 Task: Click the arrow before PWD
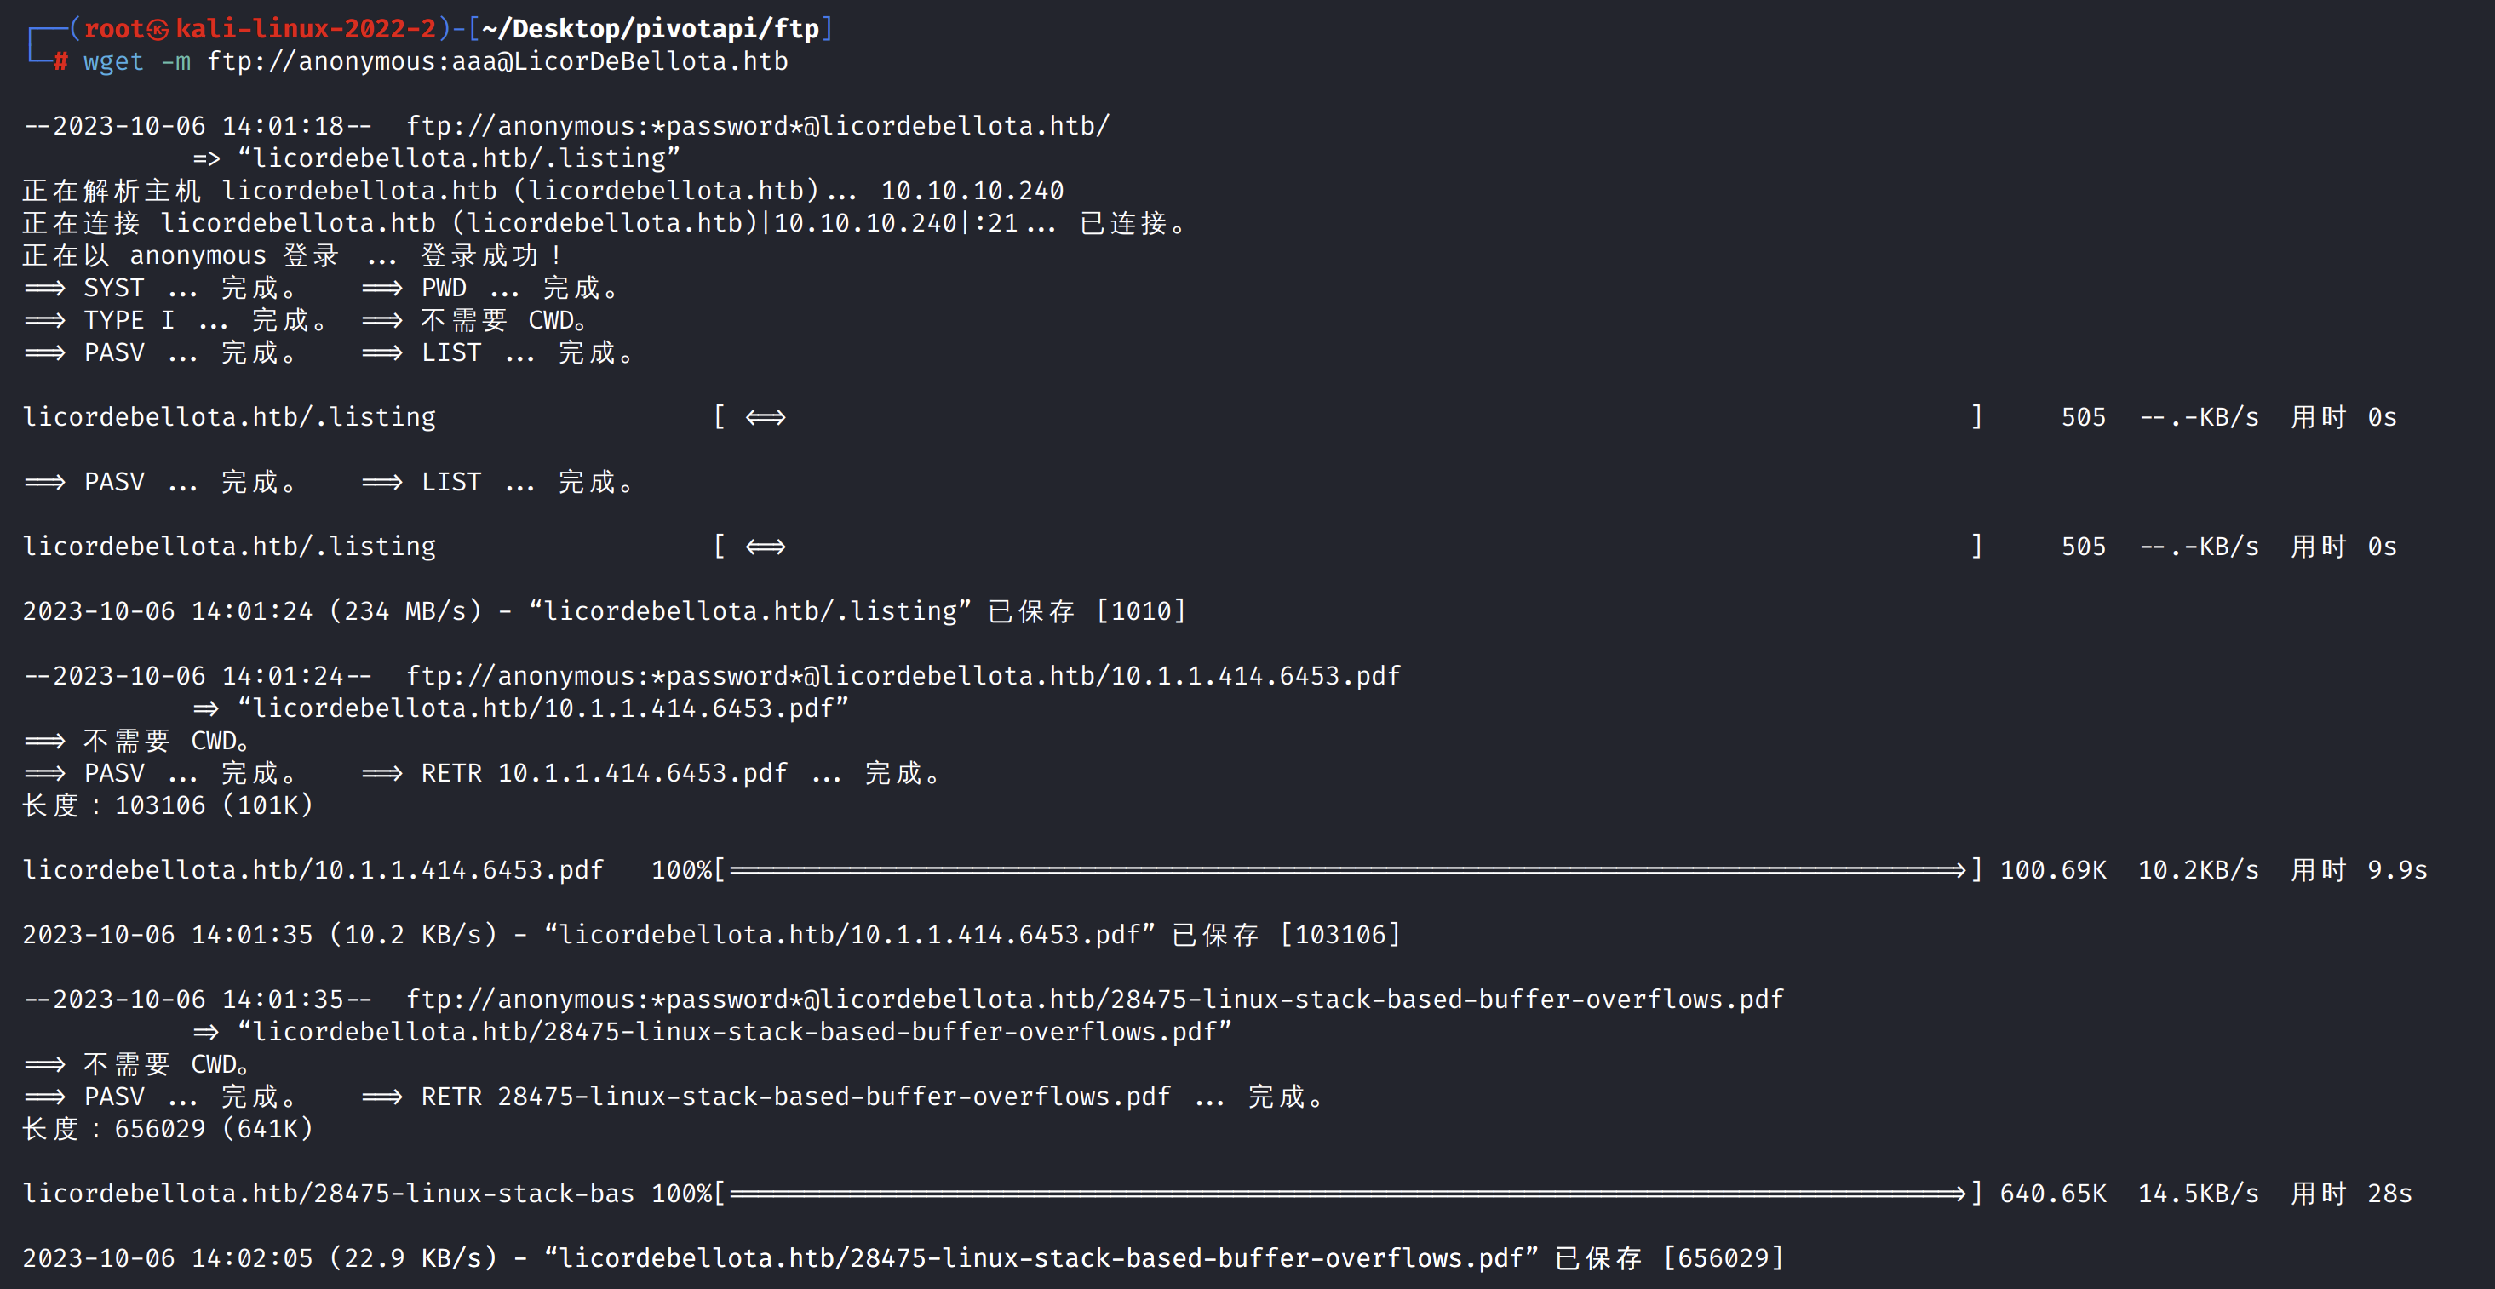381,289
